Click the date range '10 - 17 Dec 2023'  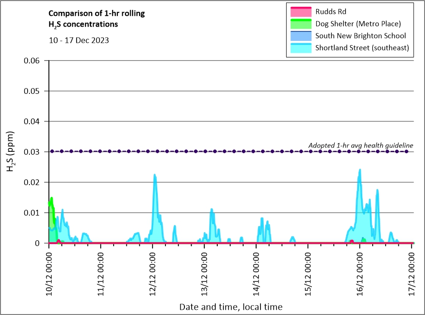79,40
